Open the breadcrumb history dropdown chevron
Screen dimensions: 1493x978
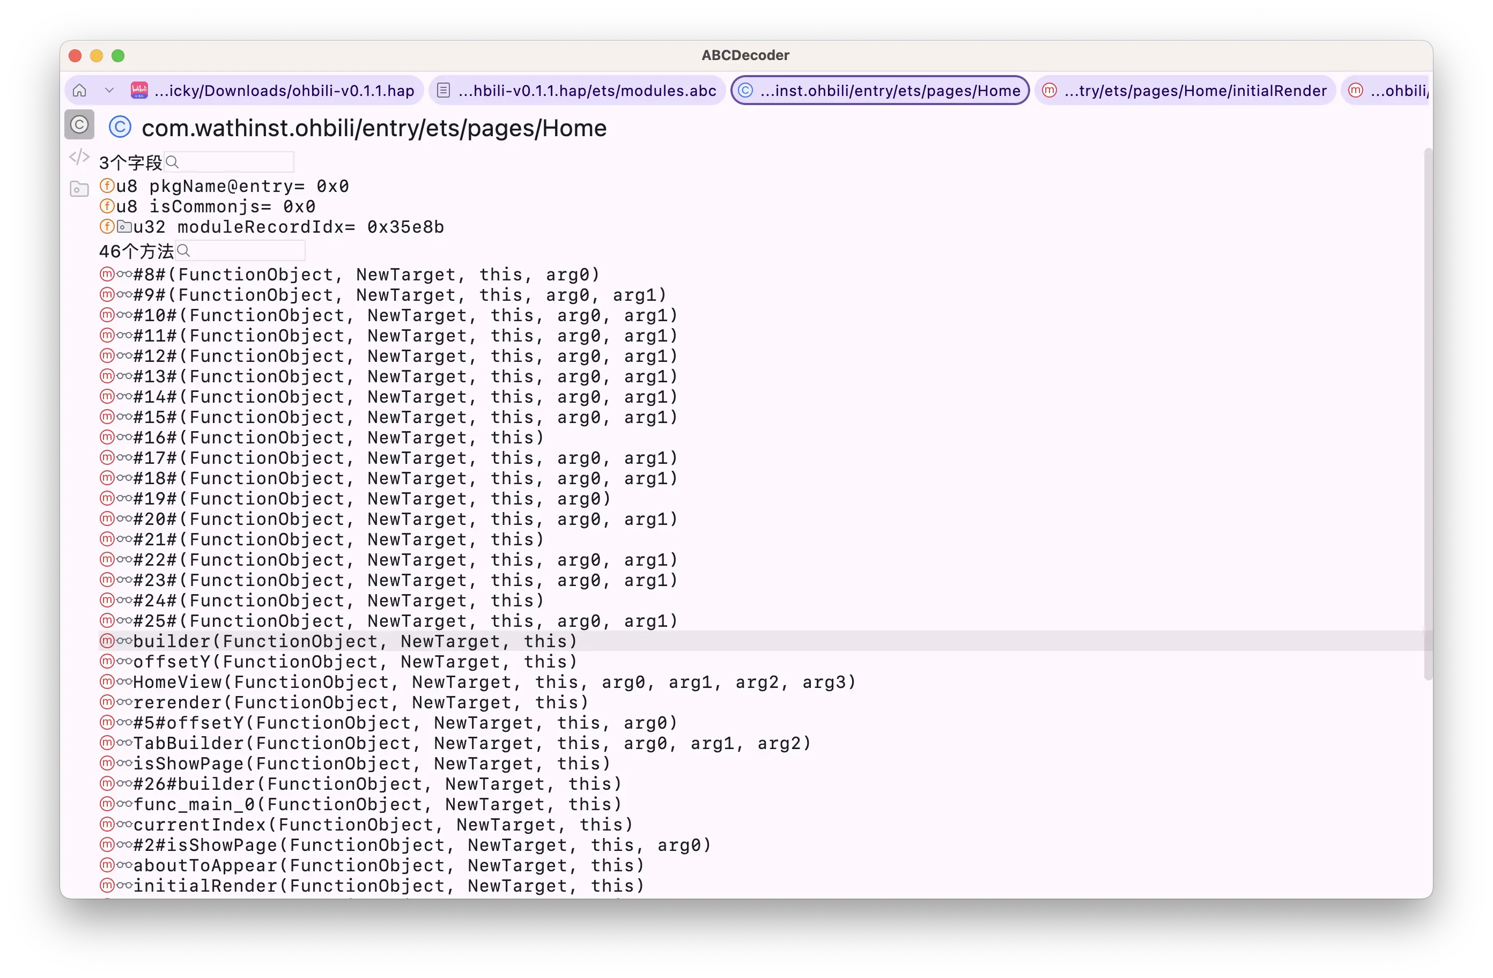coord(109,90)
